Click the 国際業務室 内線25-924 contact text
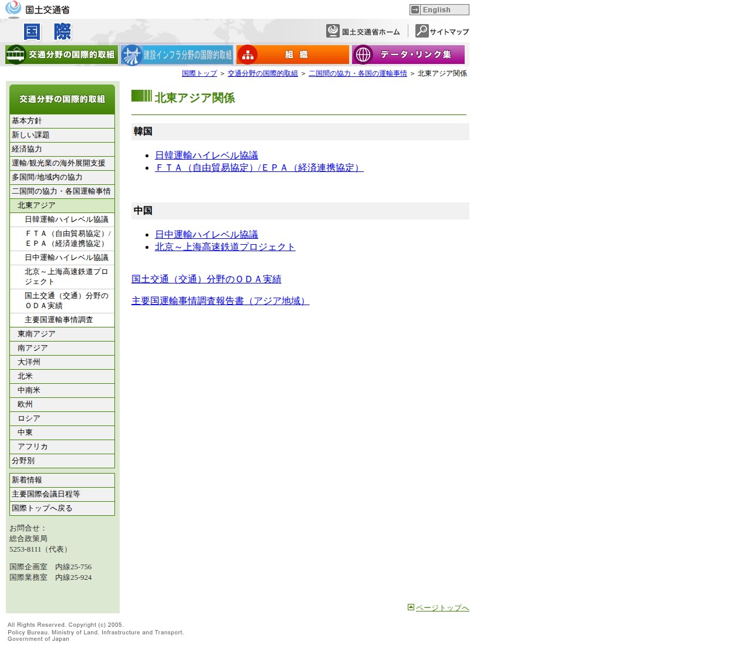751x652 pixels. (50, 577)
